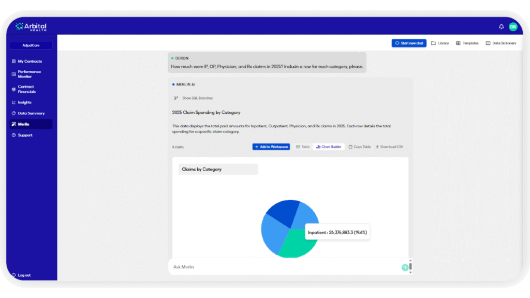Open the Data Dictionary
The height and width of the screenshot is (298, 530).
point(500,43)
